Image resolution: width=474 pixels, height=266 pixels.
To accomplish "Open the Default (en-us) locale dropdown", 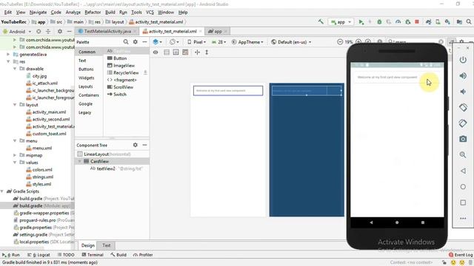I will tap(291, 42).
